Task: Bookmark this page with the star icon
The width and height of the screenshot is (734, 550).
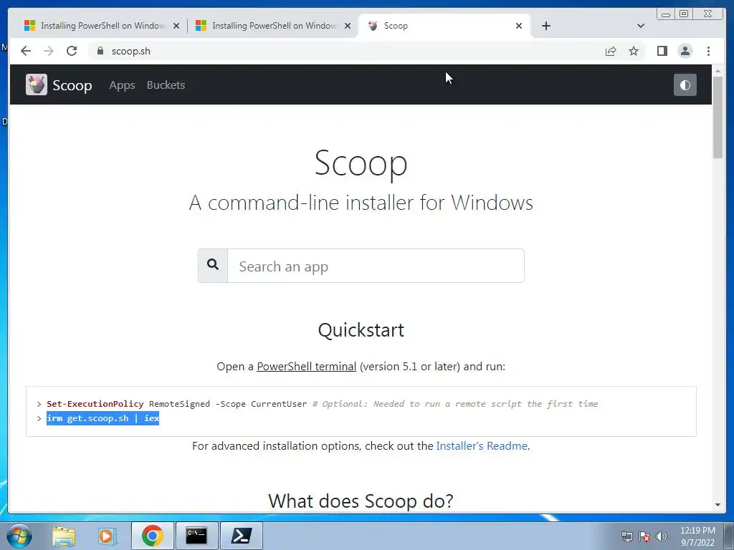Action: tap(634, 51)
